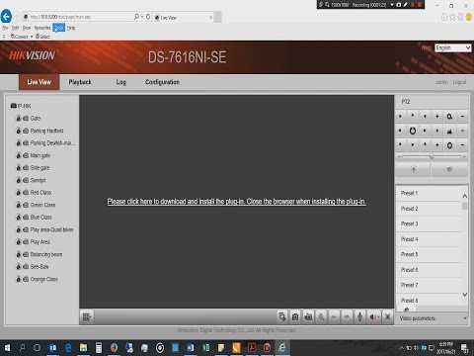The image size is (474, 356).
Task: Click the full screen icon in toolbar
Action: (388, 317)
